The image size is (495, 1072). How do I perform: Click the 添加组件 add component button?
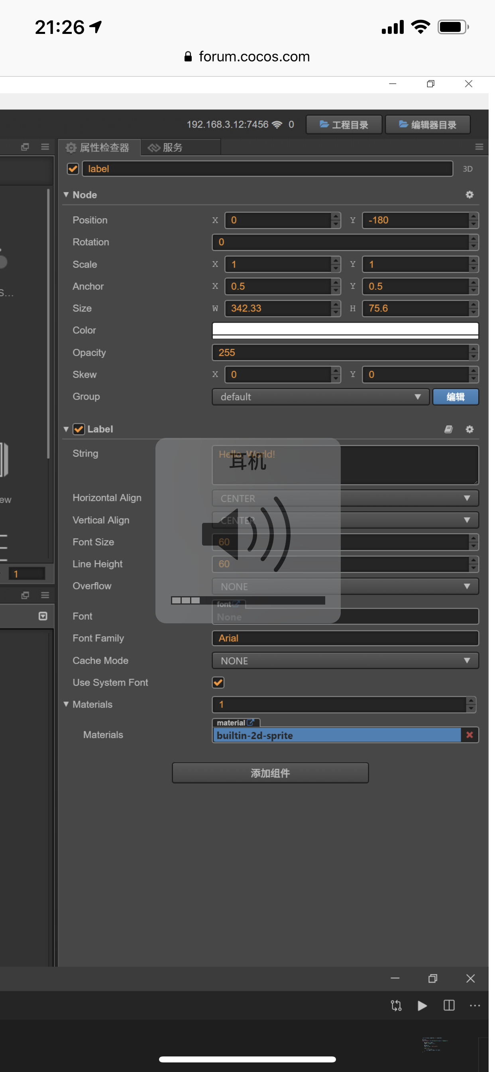270,773
